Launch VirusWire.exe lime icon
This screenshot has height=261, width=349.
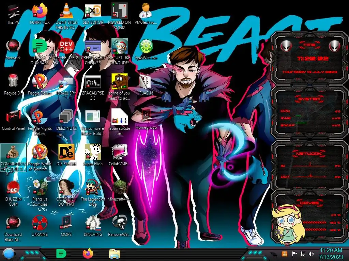146,50
